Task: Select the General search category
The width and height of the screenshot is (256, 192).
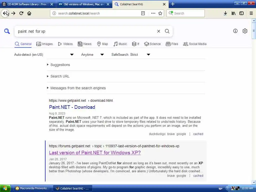Action: (23, 44)
